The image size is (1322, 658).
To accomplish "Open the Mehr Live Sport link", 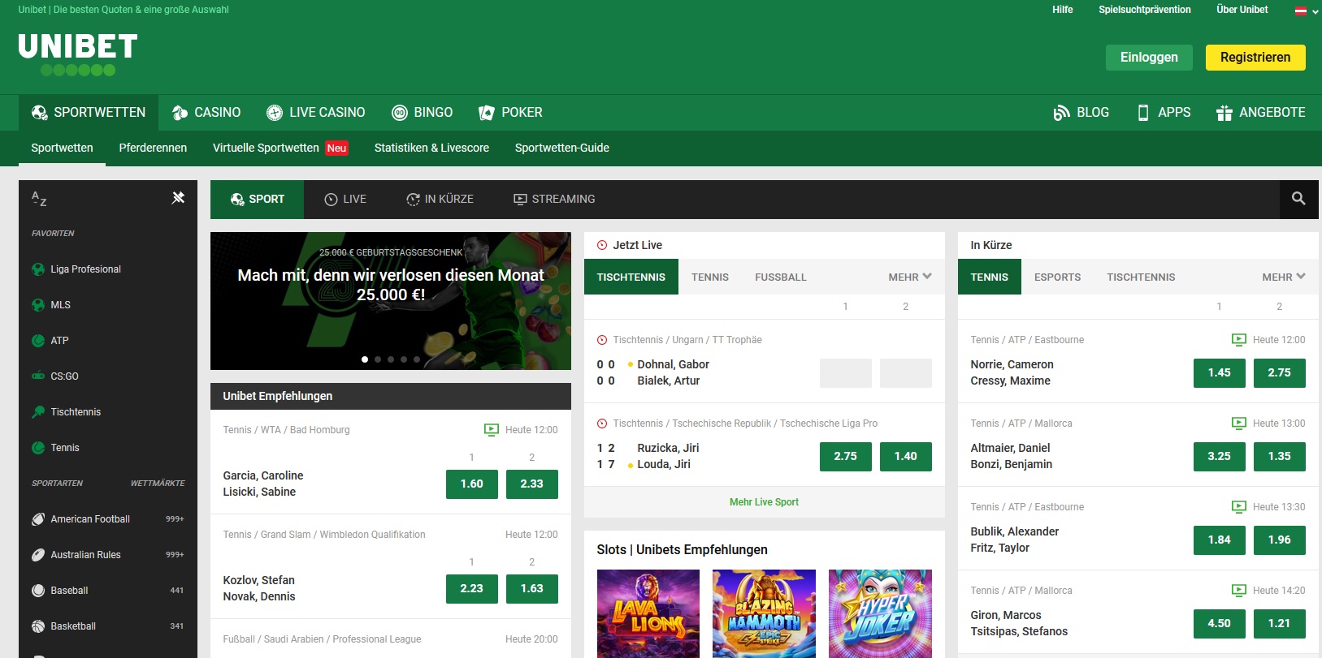I will (764, 502).
